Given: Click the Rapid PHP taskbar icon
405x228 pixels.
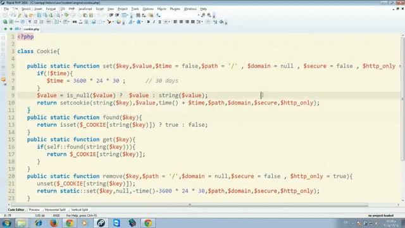Looking at the screenshot, I should (x=101, y=223).
